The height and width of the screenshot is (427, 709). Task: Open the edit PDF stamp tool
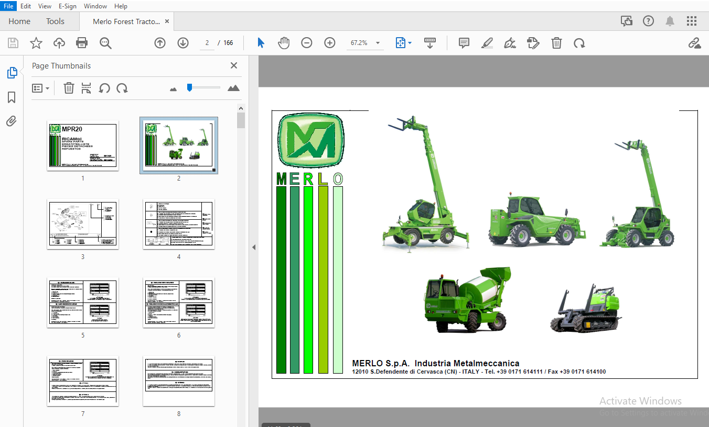point(533,43)
